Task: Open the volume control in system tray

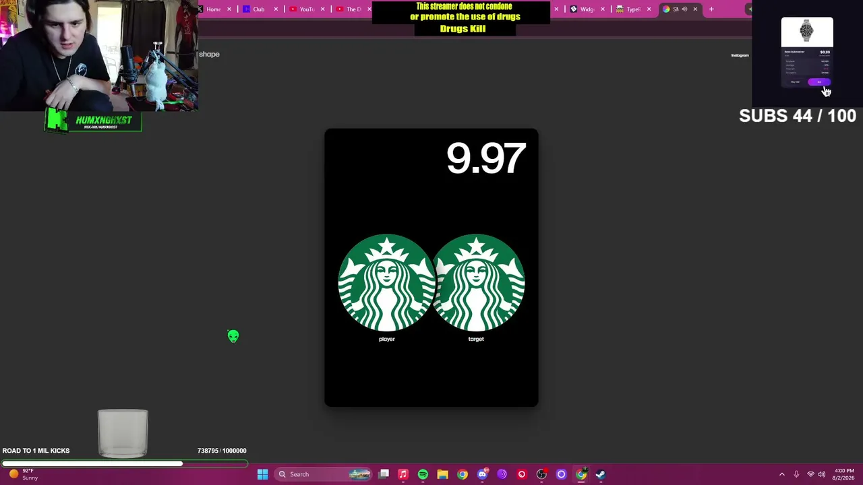Action: click(822, 474)
